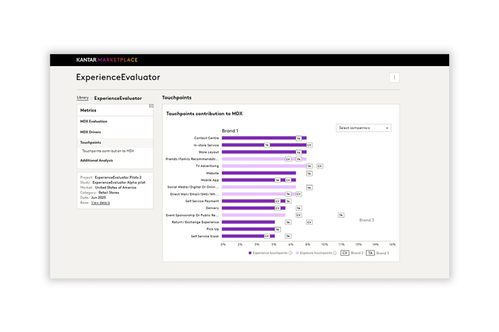Open the Touchpoints metrics section

91,142
